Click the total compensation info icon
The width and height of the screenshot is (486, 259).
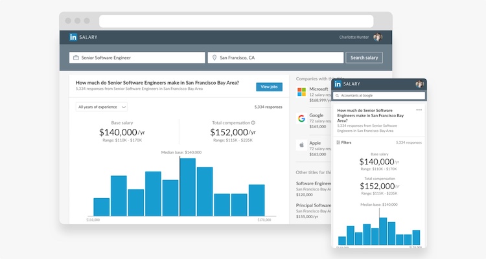click(253, 122)
